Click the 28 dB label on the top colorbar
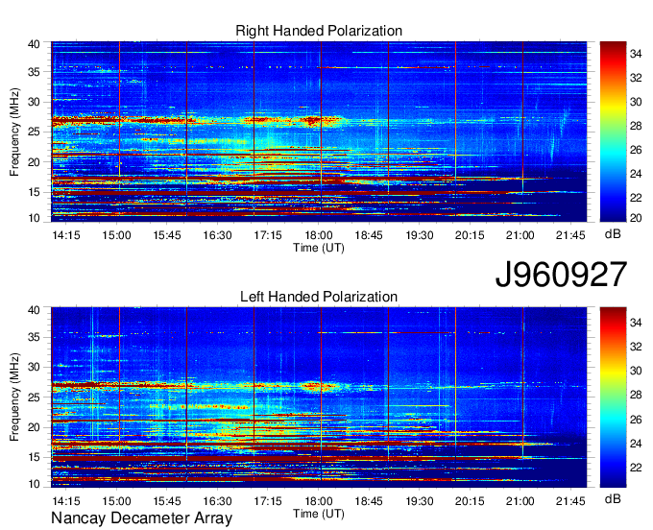The width and height of the screenshot is (653, 530). (x=636, y=126)
